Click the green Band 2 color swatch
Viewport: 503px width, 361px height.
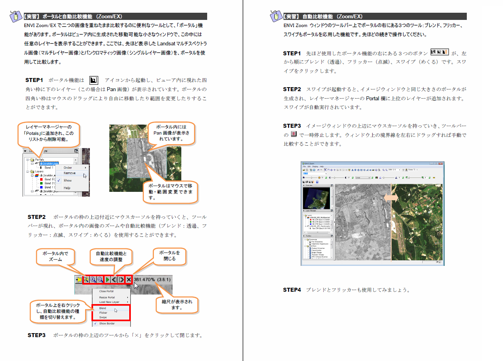[41, 183]
